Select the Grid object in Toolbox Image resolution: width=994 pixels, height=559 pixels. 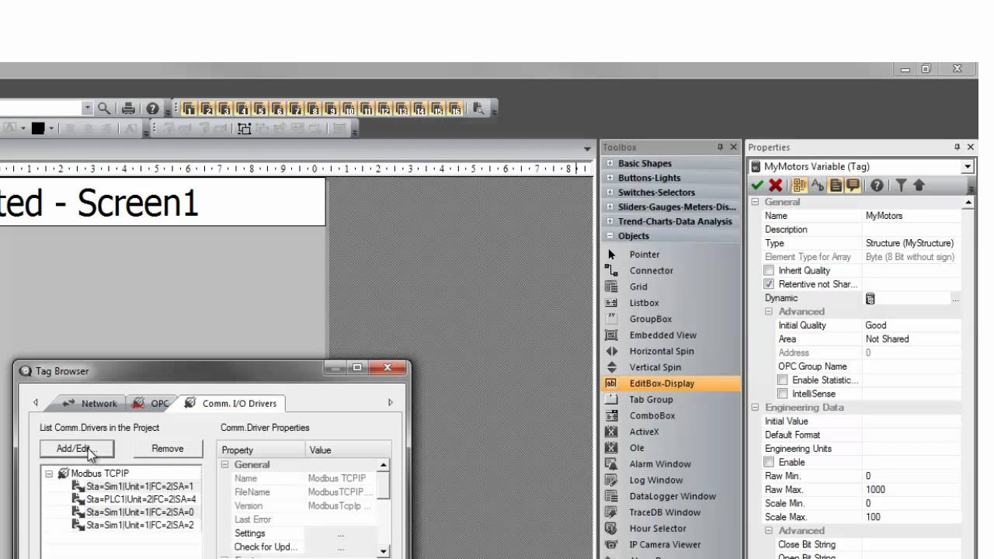638,287
